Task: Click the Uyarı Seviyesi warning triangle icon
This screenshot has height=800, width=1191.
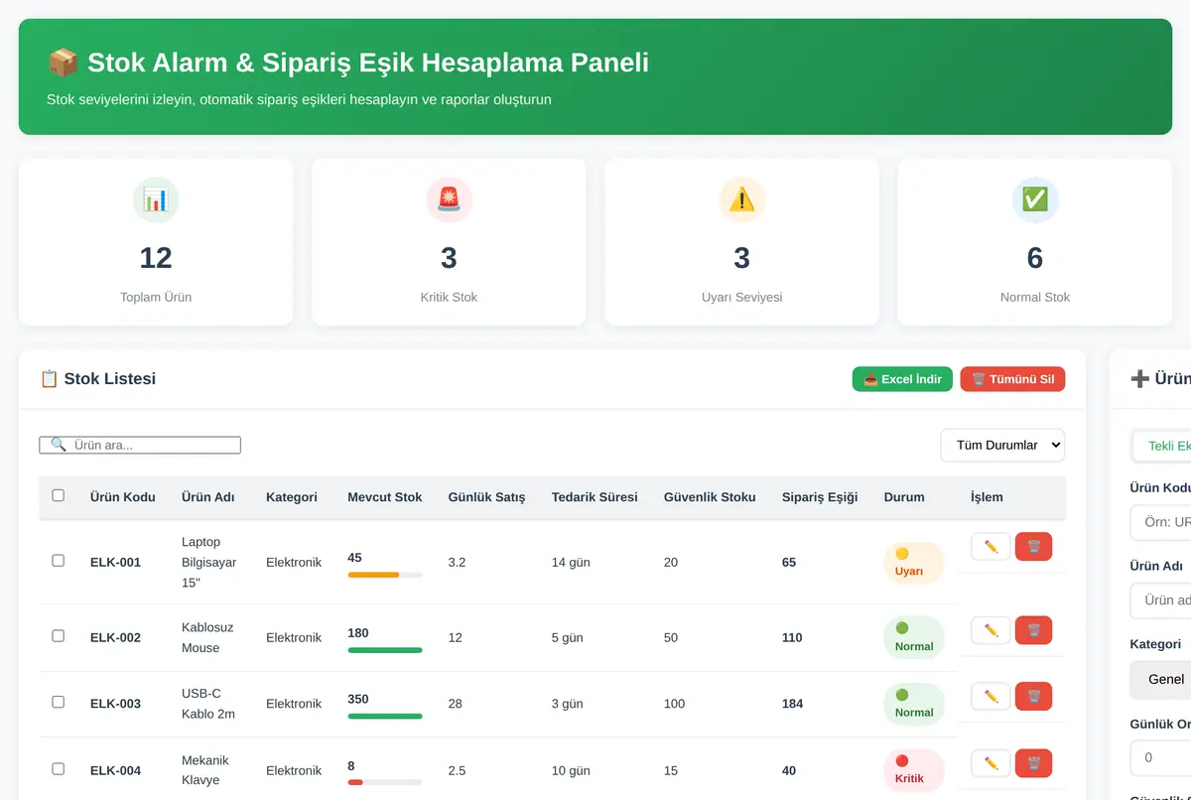Action: pos(741,200)
